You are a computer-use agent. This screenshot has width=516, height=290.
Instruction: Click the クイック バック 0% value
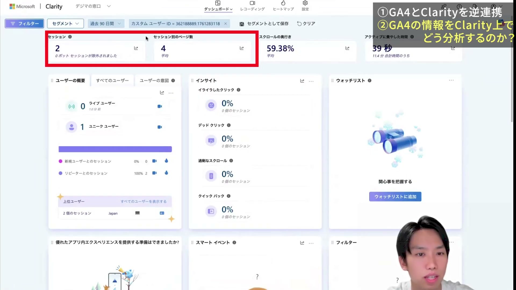pyautogui.click(x=227, y=210)
